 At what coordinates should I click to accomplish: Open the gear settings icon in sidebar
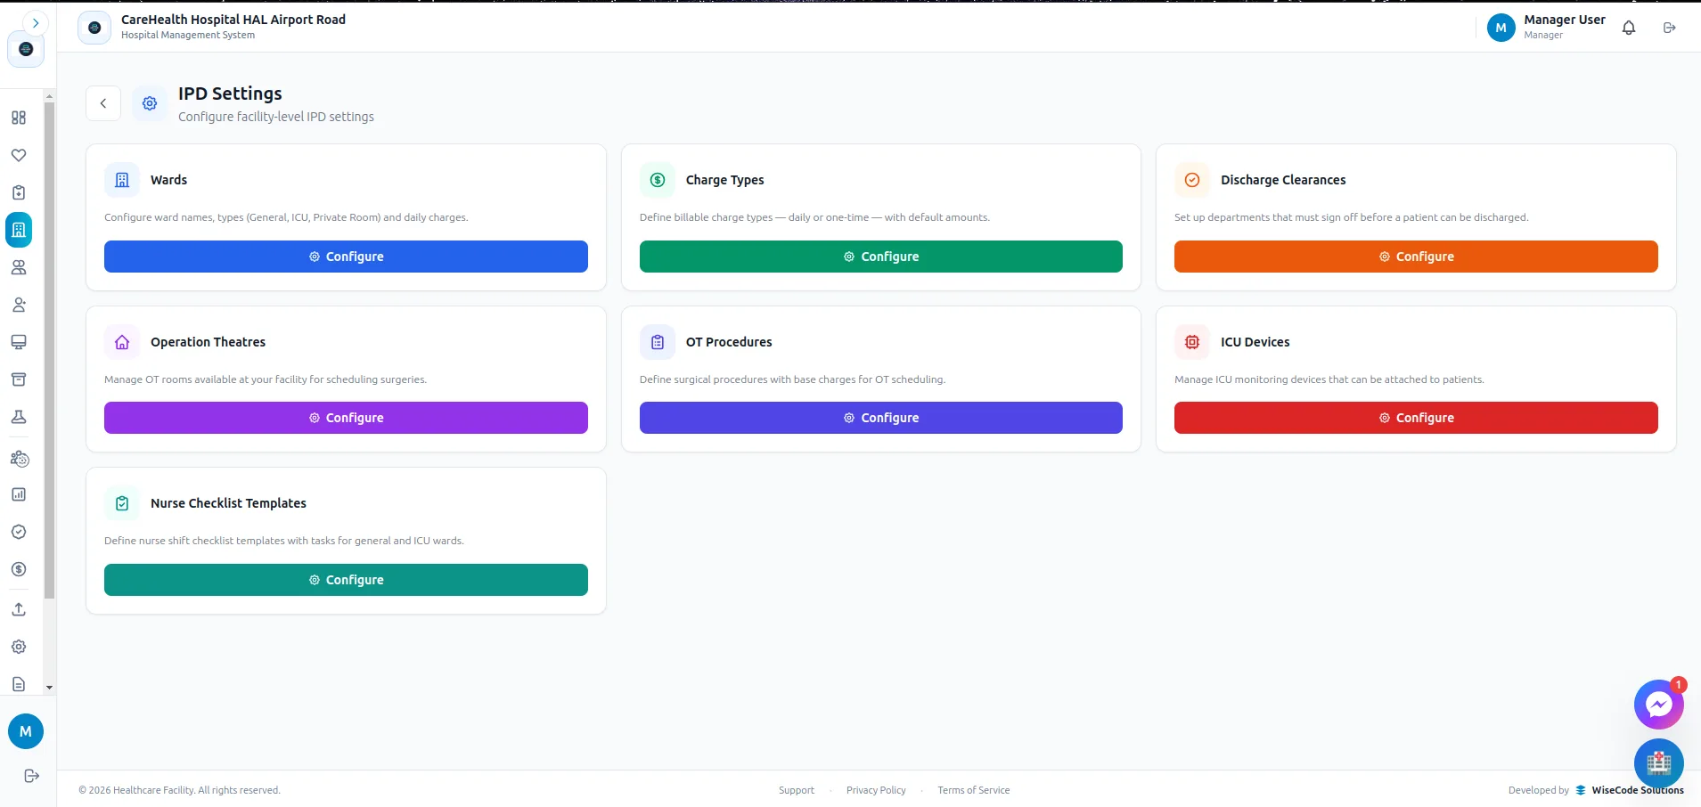[x=19, y=647]
